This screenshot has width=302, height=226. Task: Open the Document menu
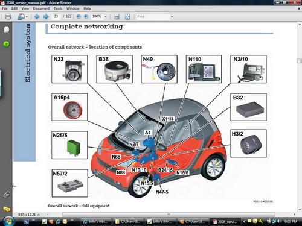tap(41, 8)
